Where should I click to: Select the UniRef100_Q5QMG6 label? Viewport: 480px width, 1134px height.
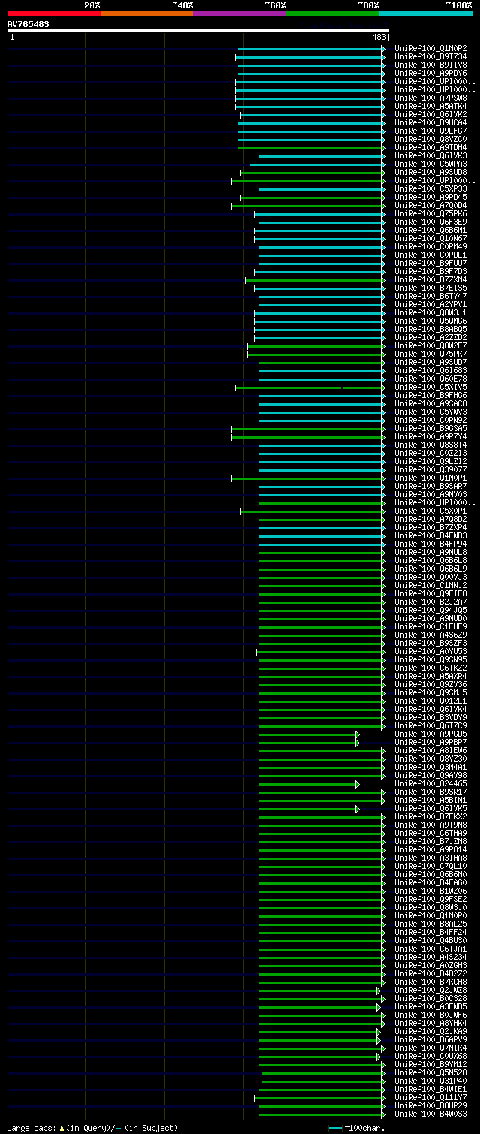[x=430, y=321]
